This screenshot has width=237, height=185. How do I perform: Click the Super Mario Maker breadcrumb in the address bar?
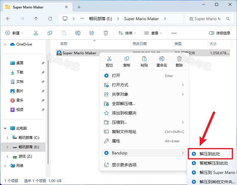141,19
